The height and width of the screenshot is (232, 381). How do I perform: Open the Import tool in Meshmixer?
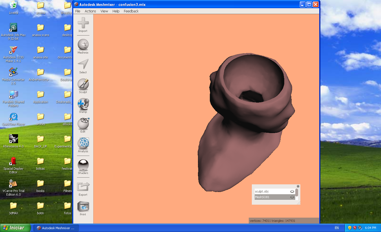point(83,25)
